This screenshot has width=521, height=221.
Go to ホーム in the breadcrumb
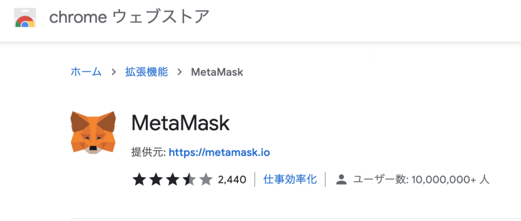86,72
